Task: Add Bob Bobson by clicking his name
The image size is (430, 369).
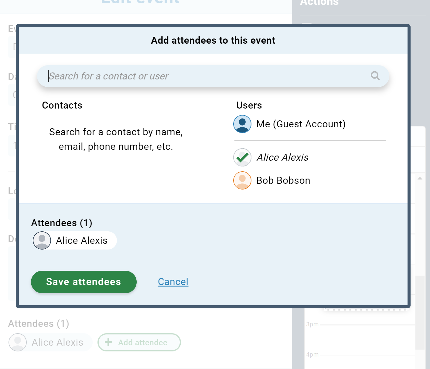Action: [283, 180]
